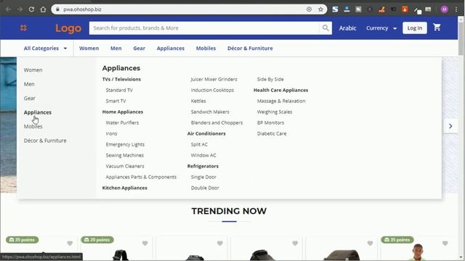The image size is (465, 261).
Task: Click the zoom plus icon in address bar
Action: pos(309,9)
